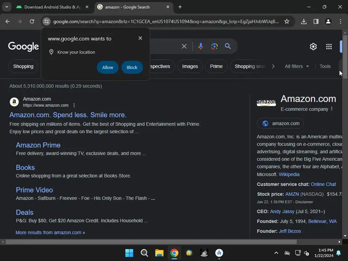This screenshot has width=348, height=261.
Task: Show more filter chips with right chevron
Action: (x=273, y=66)
